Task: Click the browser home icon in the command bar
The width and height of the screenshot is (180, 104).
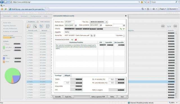Action: tap(143, 9)
